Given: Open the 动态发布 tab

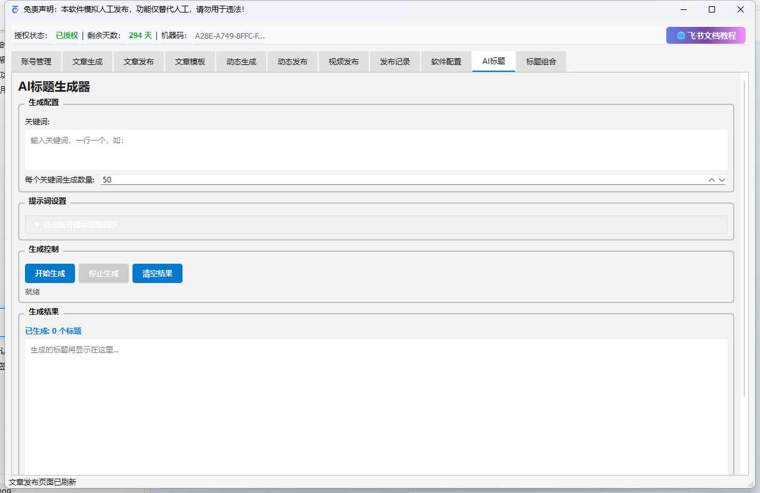Looking at the screenshot, I should [292, 62].
